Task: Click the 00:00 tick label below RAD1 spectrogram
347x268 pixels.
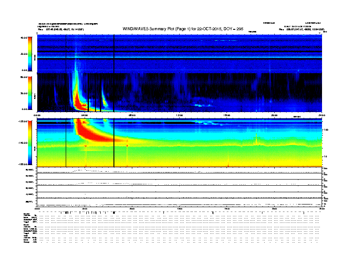Action: (x=37, y=115)
